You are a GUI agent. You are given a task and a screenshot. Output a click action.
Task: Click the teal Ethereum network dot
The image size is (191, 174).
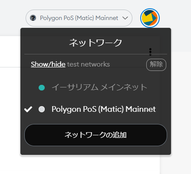[x=42, y=87]
